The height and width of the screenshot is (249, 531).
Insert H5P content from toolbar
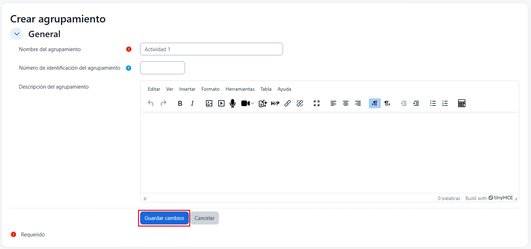pyautogui.click(x=275, y=103)
